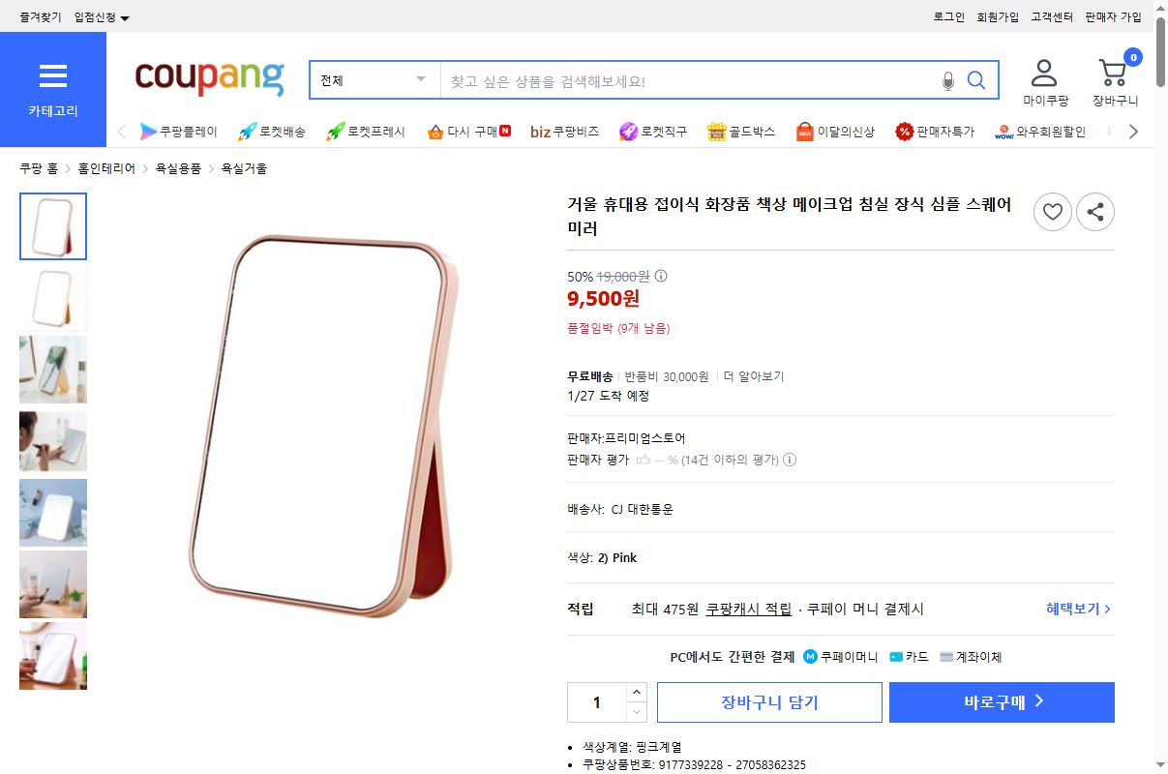Open the 전체 search category dropdown
This screenshot has height=774, width=1168.
pyautogui.click(x=374, y=79)
